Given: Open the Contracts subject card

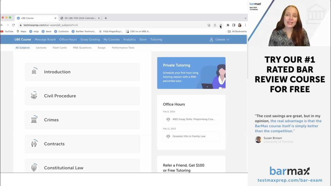Looking at the screenshot, I should (x=82, y=144).
